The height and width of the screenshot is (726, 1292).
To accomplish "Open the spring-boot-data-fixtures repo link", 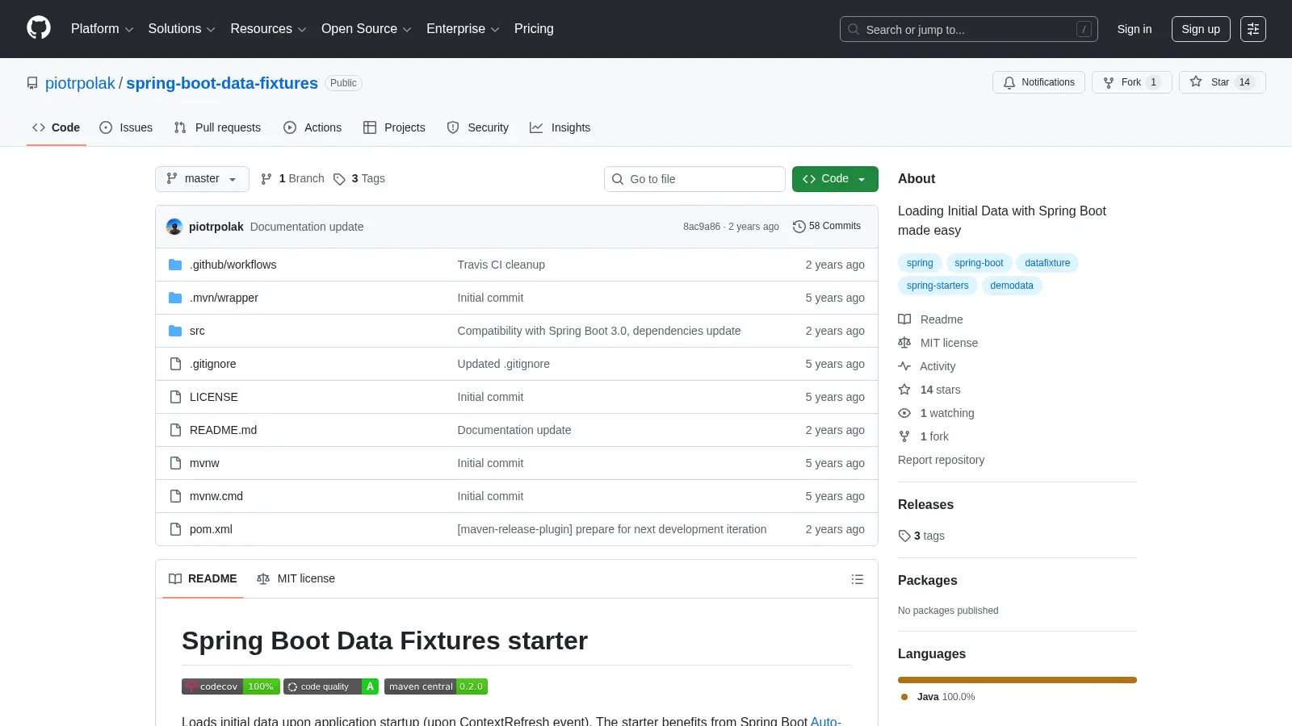I will point(222,83).
